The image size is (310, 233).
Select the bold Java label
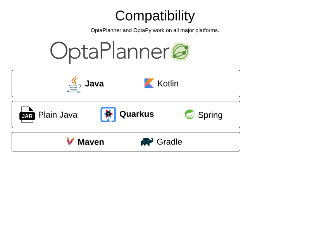coord(94,83)
